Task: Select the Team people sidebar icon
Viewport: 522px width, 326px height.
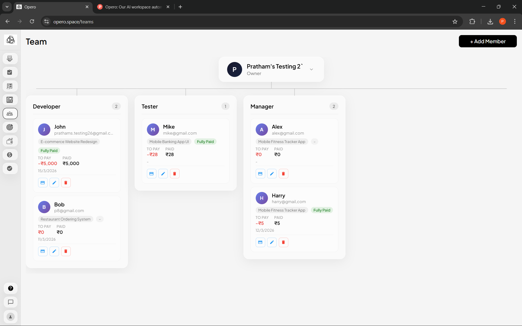Action: tap(10, 114)
